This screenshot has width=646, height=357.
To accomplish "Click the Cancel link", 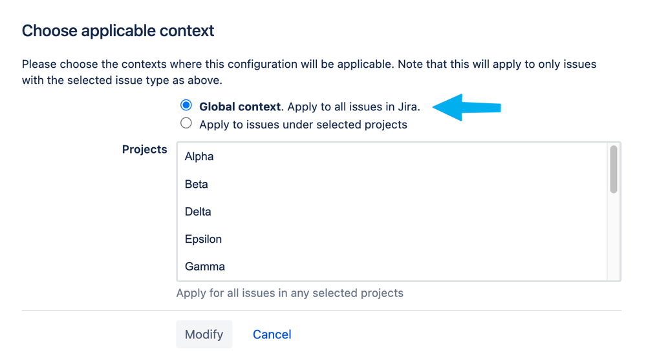I will click(272, 334).
